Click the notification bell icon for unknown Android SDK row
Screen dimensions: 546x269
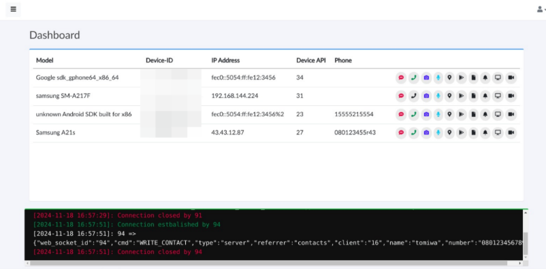click(x=485, y=114)
